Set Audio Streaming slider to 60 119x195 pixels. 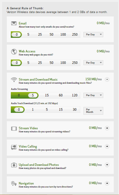pyautogui.click(x=61, y=95)
